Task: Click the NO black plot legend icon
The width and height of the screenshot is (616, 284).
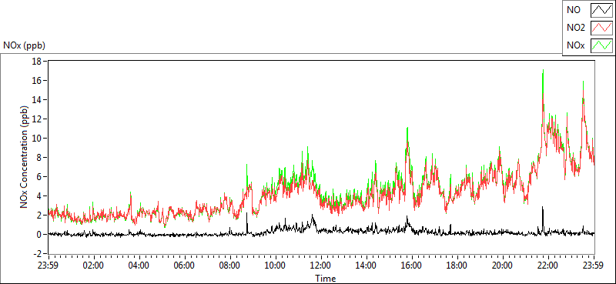Action: pos(601,10)
